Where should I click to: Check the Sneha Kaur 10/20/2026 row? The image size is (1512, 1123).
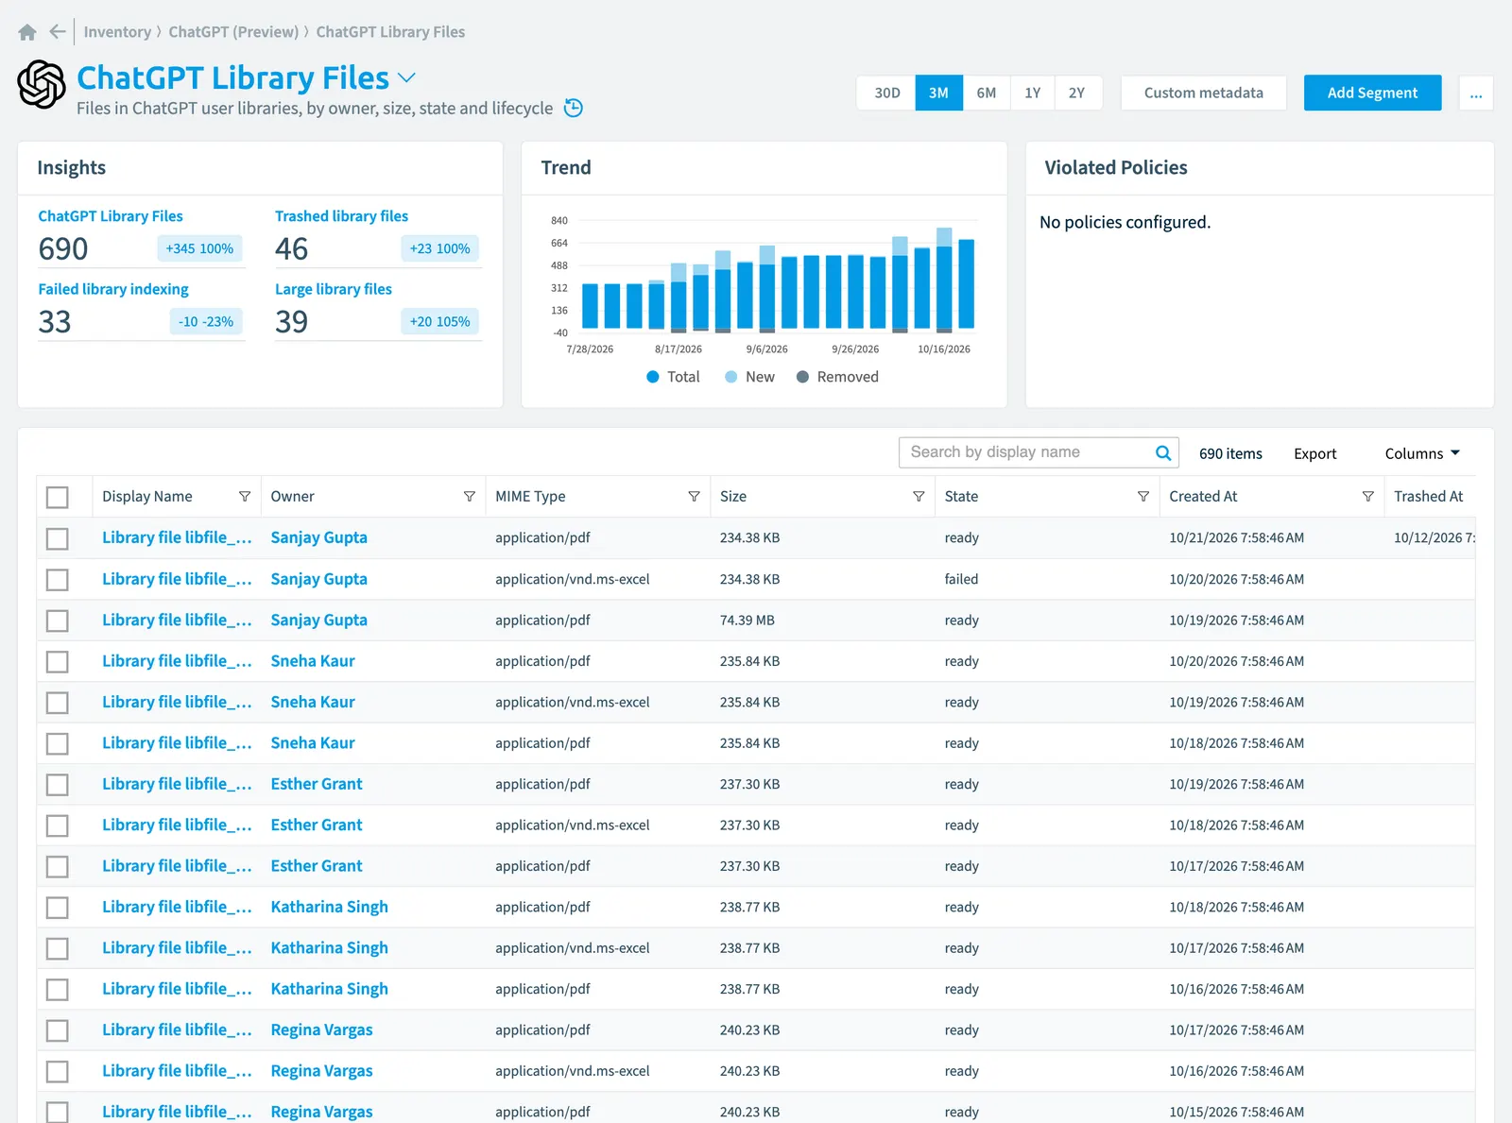click(x=58, y=661)
